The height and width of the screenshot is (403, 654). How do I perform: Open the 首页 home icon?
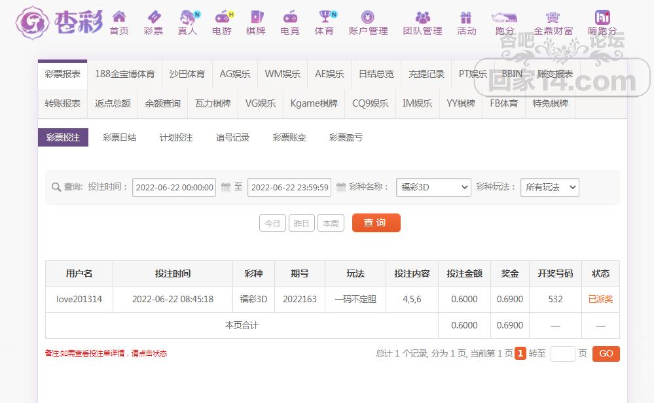(x=119, y=16)
